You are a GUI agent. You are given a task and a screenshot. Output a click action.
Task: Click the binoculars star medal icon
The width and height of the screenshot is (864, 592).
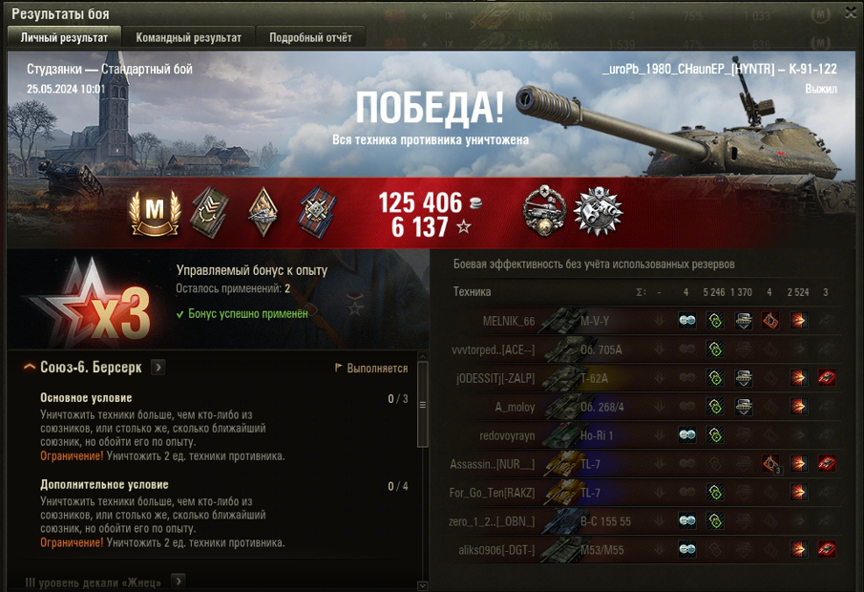pos(598,212)
